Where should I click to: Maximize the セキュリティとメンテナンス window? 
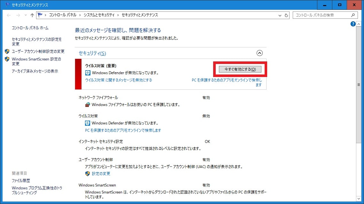click(340, 5)
